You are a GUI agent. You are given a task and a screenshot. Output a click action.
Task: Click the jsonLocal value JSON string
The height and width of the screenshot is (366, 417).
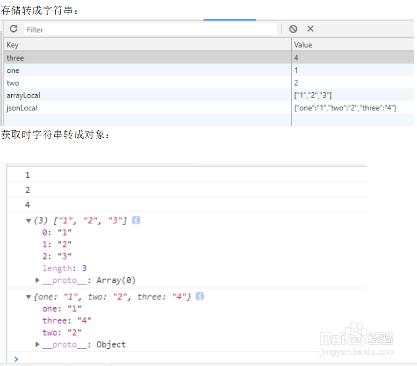point(345,108)
